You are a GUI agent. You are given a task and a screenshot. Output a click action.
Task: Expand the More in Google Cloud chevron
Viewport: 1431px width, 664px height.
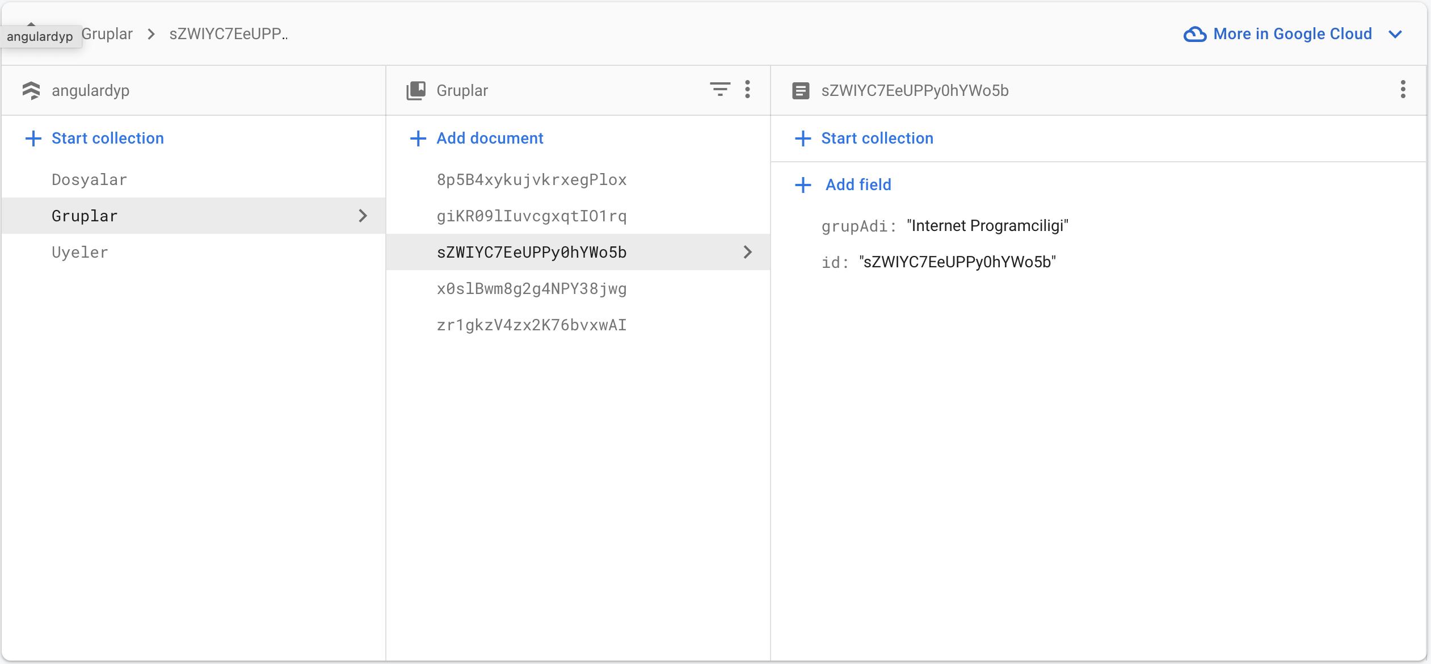1395,34
